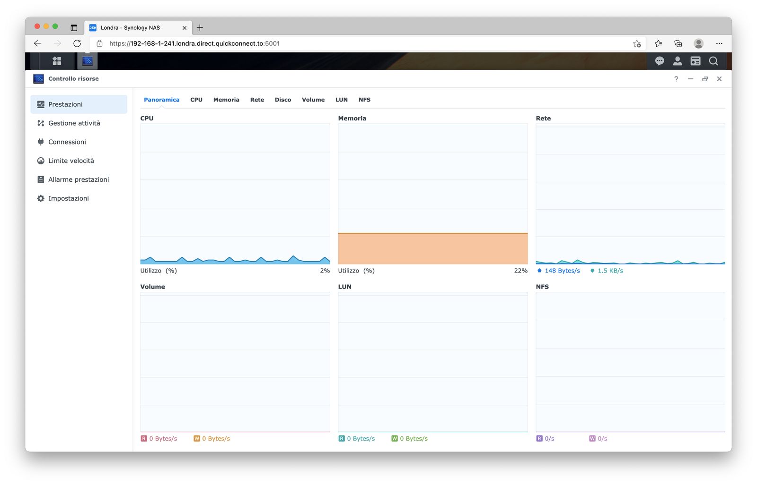Open DSM notifications chat bubble icon
Viewport: 757px width, 485px height.
[x=660, y=61]
